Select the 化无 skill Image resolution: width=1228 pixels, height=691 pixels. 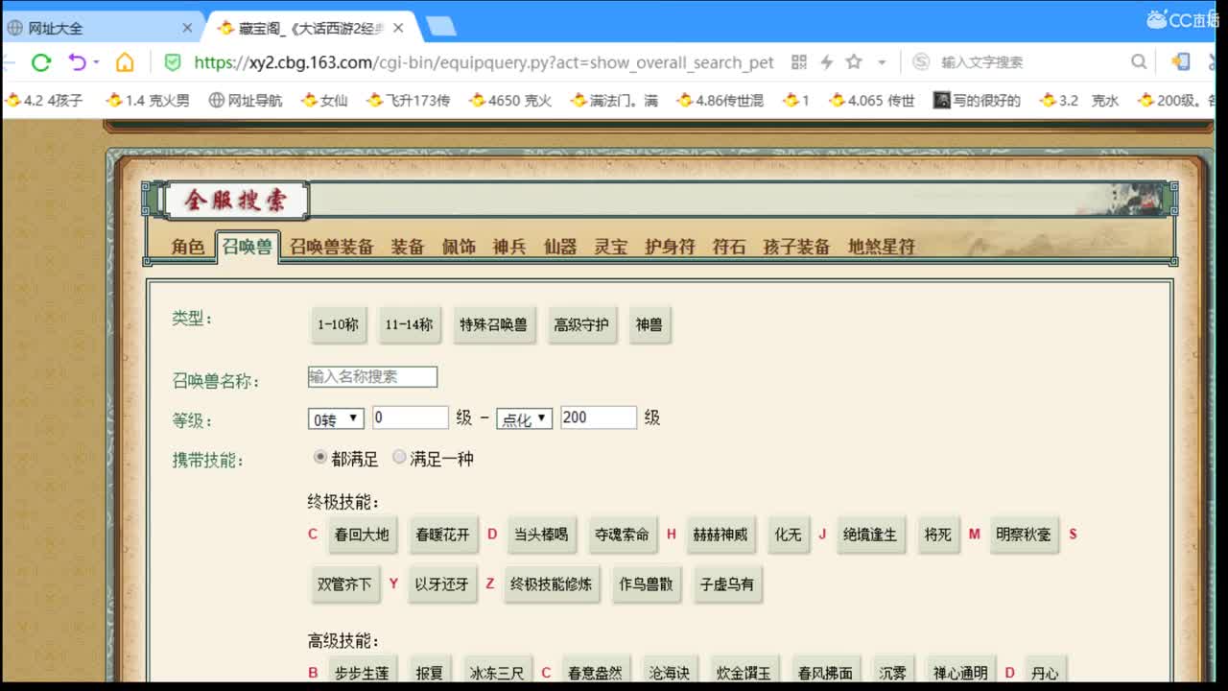(788, 535)
